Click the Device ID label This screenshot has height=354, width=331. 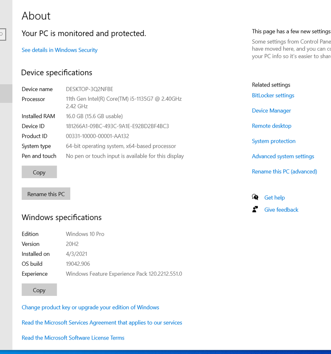click(x=33, y=126)
